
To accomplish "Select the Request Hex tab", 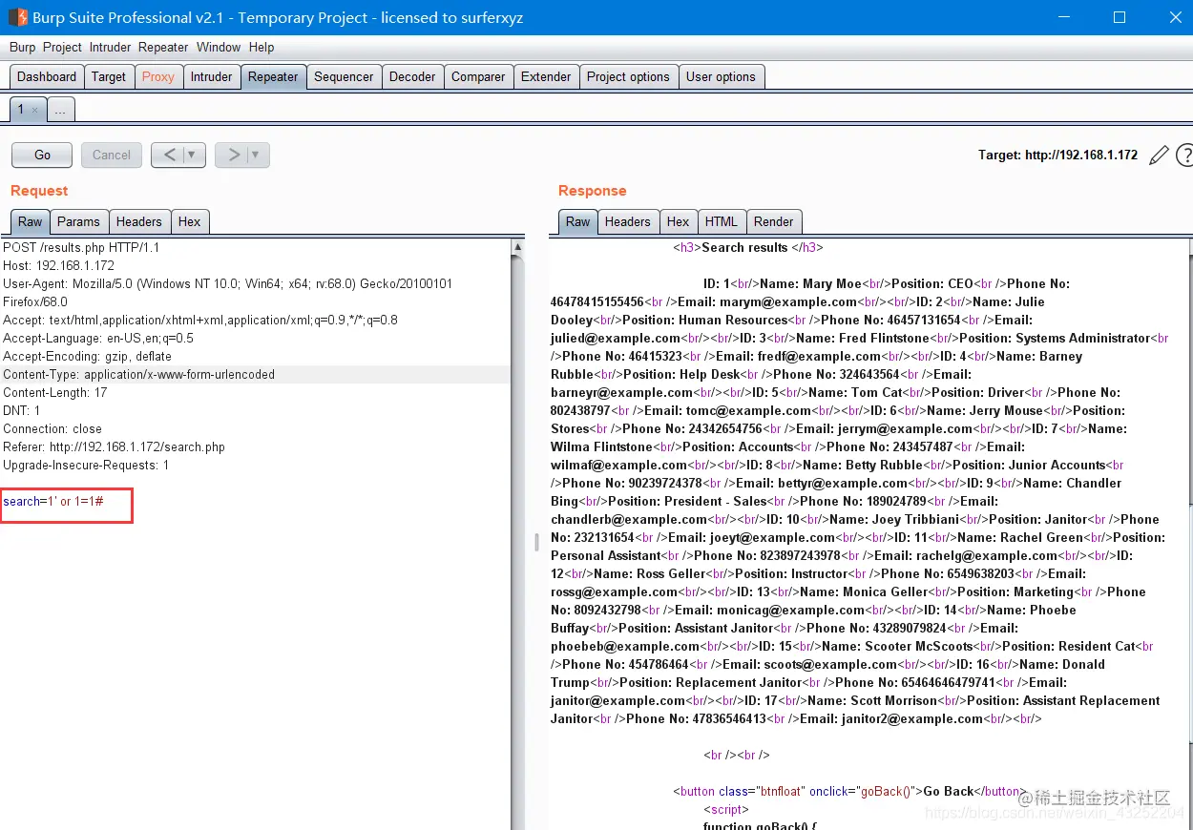I will click(190, 221).
